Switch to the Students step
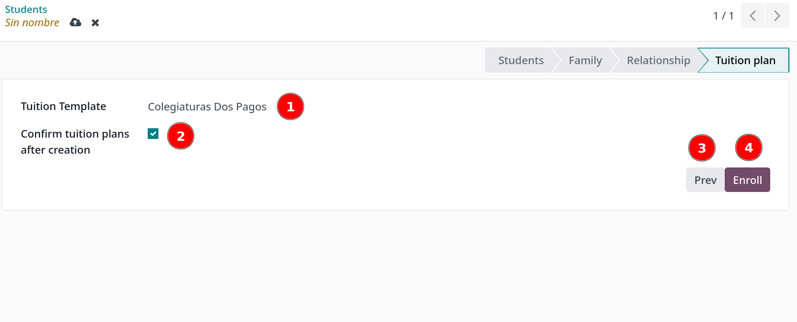 coord(520,61)
